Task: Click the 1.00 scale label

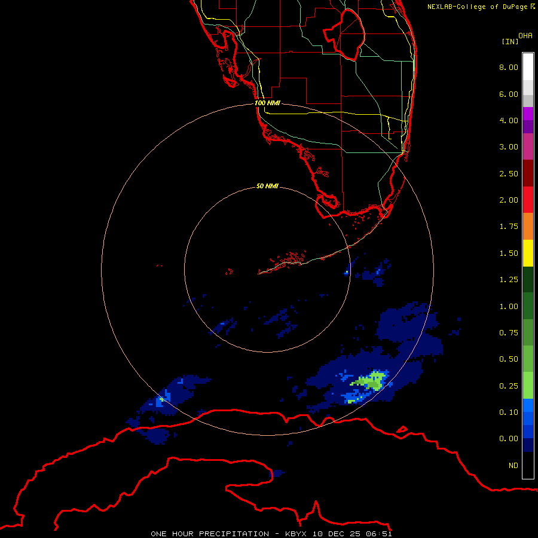Action: [x=509, y=307]
